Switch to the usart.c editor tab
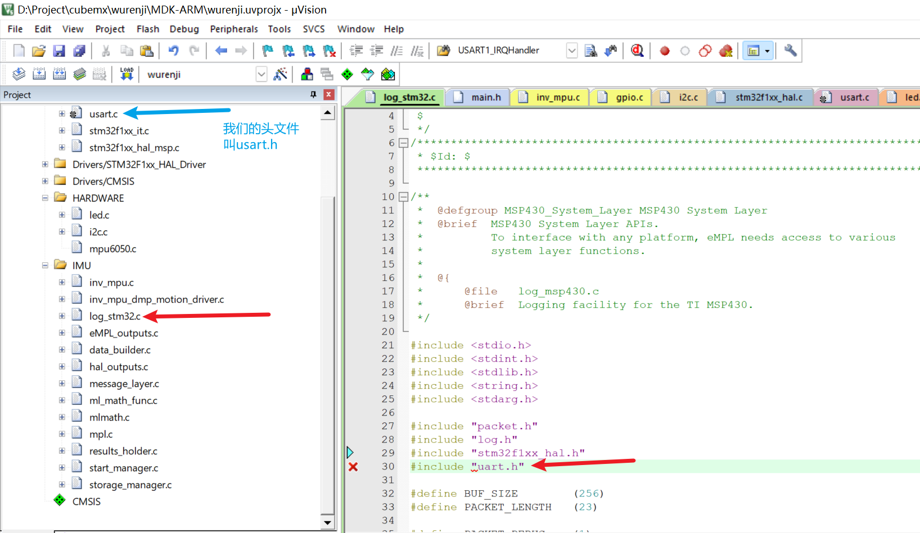 tap(845, 97)
